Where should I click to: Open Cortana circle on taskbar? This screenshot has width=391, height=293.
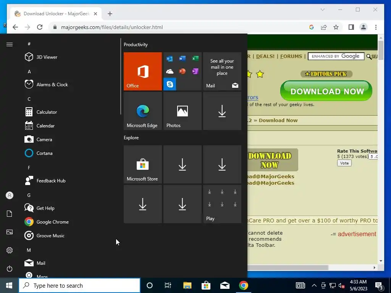(150, 285)
